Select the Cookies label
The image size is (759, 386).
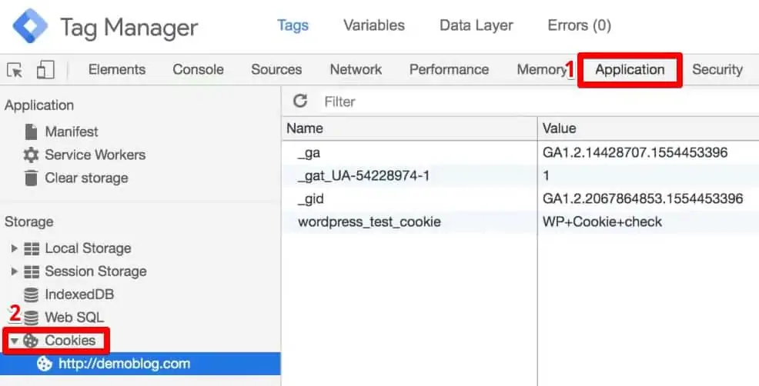70,341
